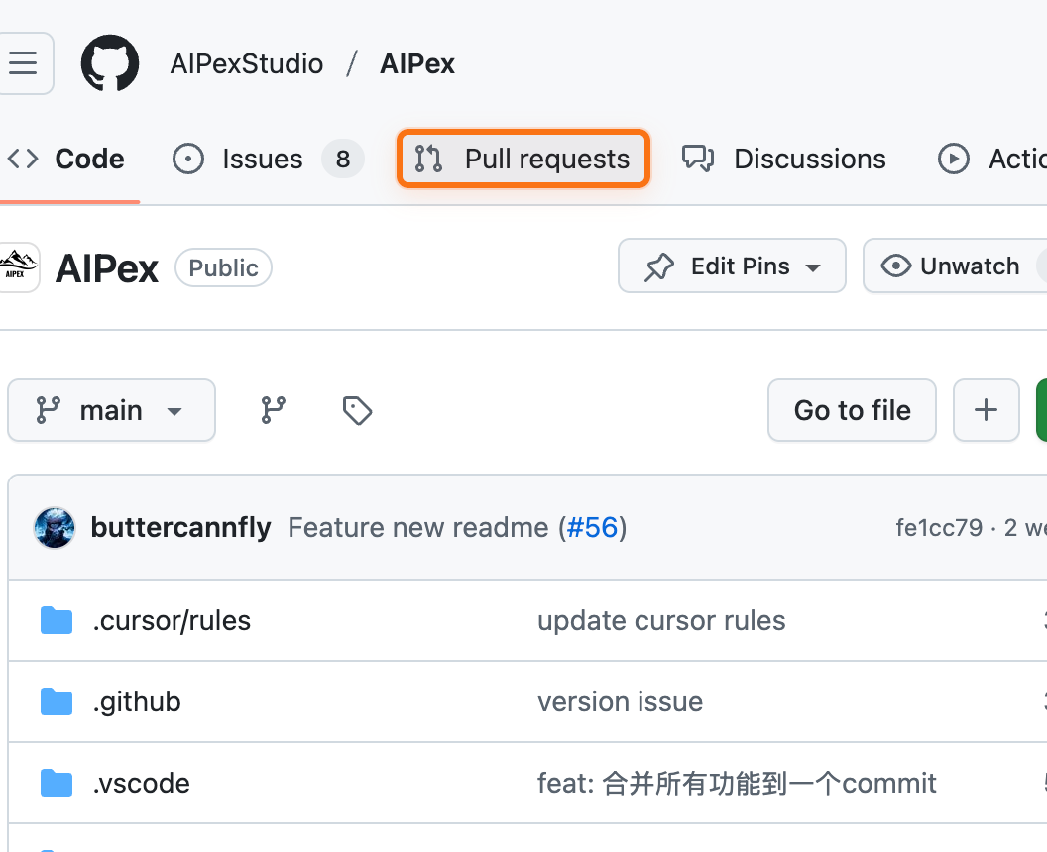Click the .vscode folder icon

57,784
